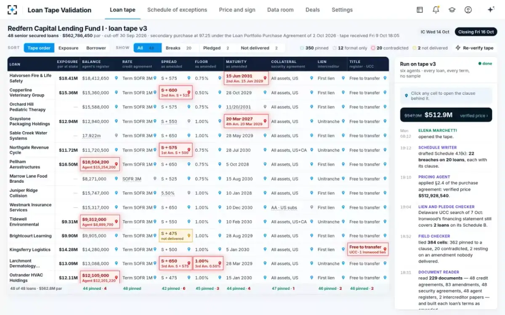Show All 48 loans filter
This screenshot has width=505, height=315.
(148, 48)
